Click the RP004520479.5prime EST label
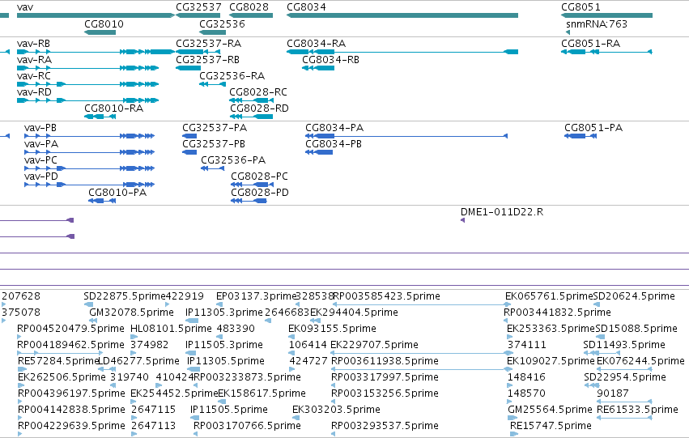The image size is (689, 438). coord(70,329)
